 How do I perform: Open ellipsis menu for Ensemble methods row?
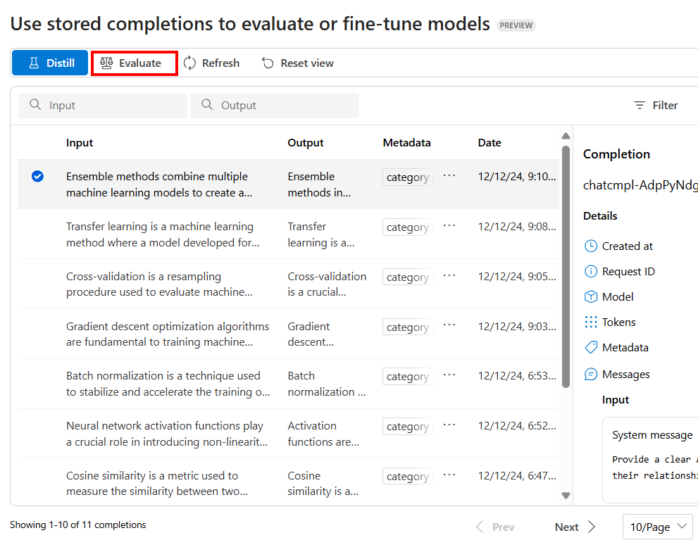(x=449, y=176)
